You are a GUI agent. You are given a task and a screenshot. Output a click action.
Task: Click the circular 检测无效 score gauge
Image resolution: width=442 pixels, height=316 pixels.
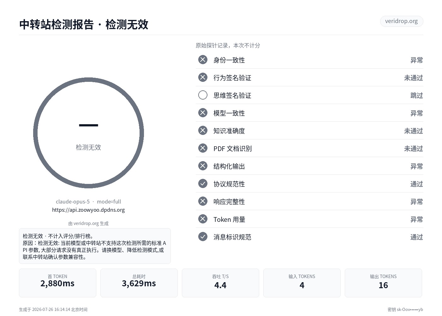coord(88,133)
